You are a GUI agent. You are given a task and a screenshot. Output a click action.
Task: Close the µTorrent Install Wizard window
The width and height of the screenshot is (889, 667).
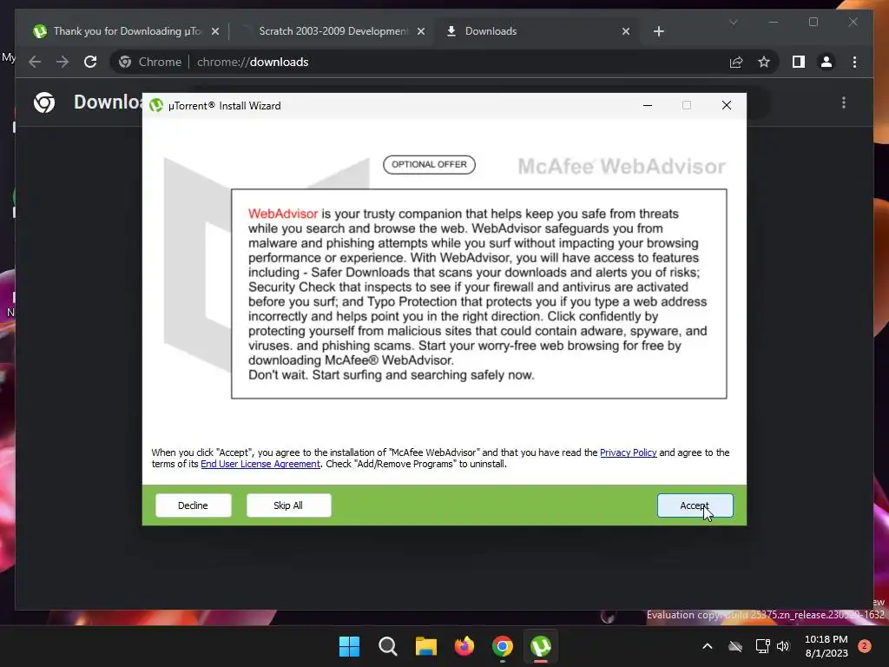[727, 105]
